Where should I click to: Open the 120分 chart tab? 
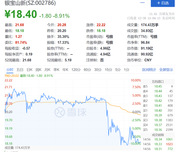point(76,70)
